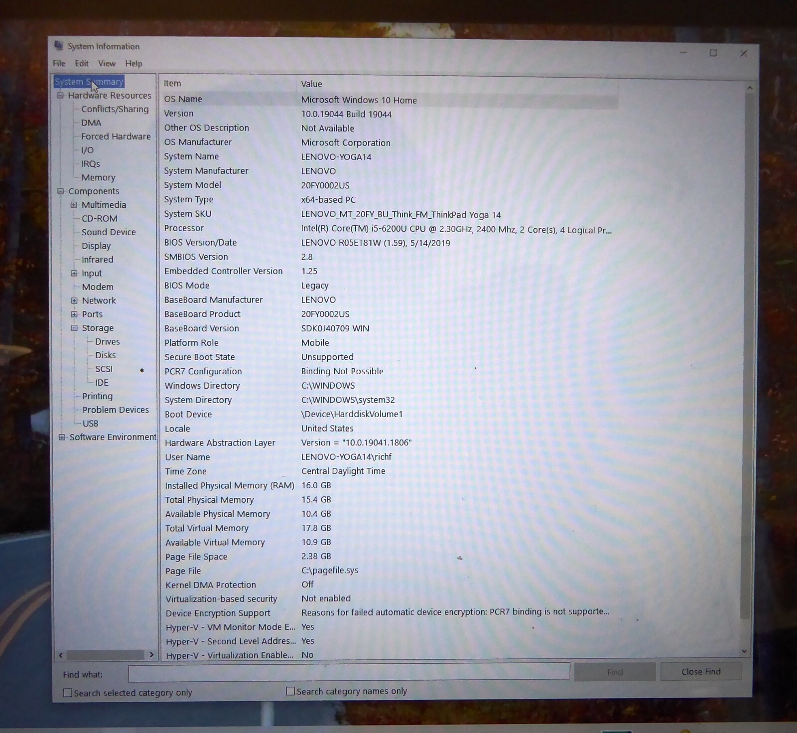Select Display tree item
797x733 pixels.
tap(96, 246)
